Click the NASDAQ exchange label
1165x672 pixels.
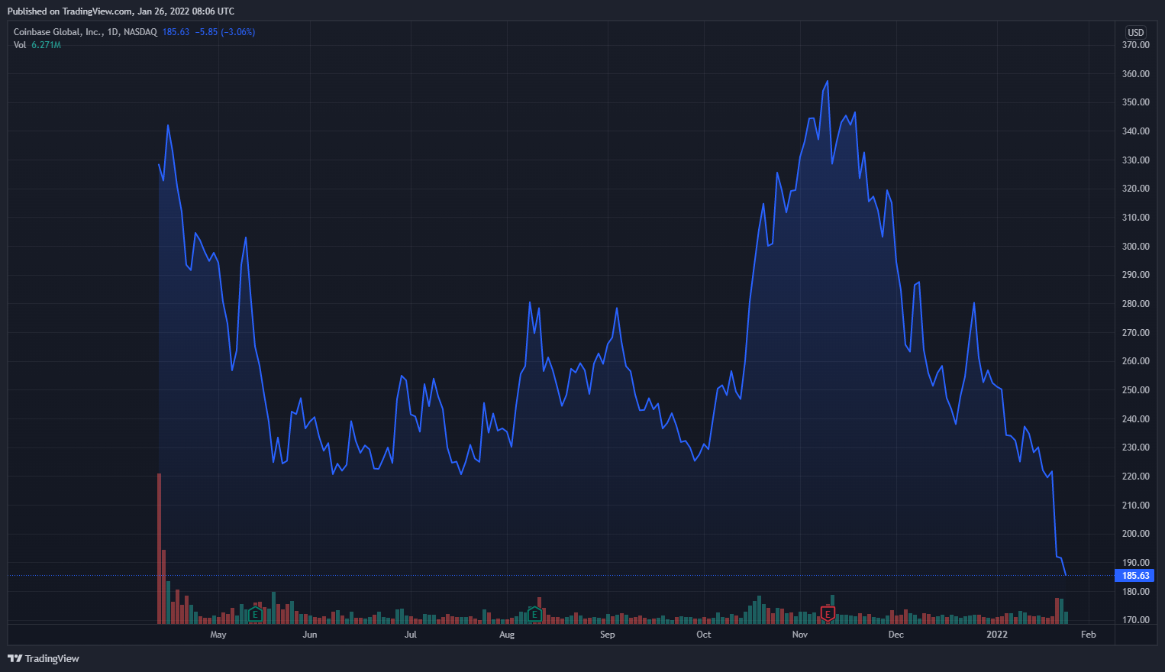[x=140, y=32]
